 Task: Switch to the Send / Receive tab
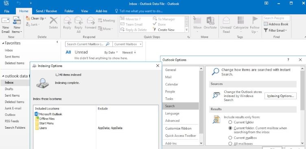[46, 11]
